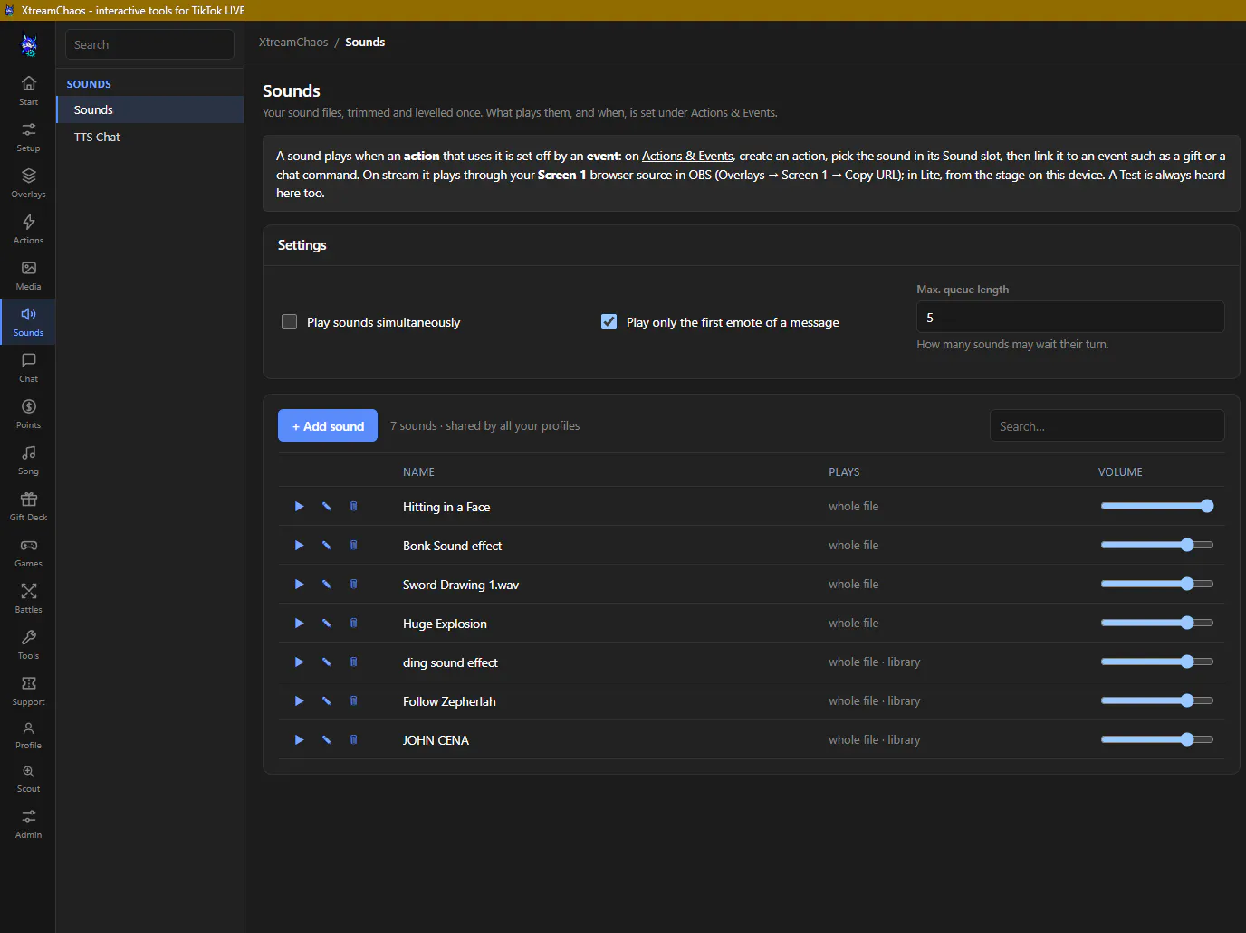The height and width of the screenshot is (933, 1246).
Task: Open the Start page in sidebar
Action: 28,90
